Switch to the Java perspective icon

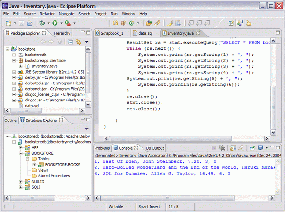(240, 23)
